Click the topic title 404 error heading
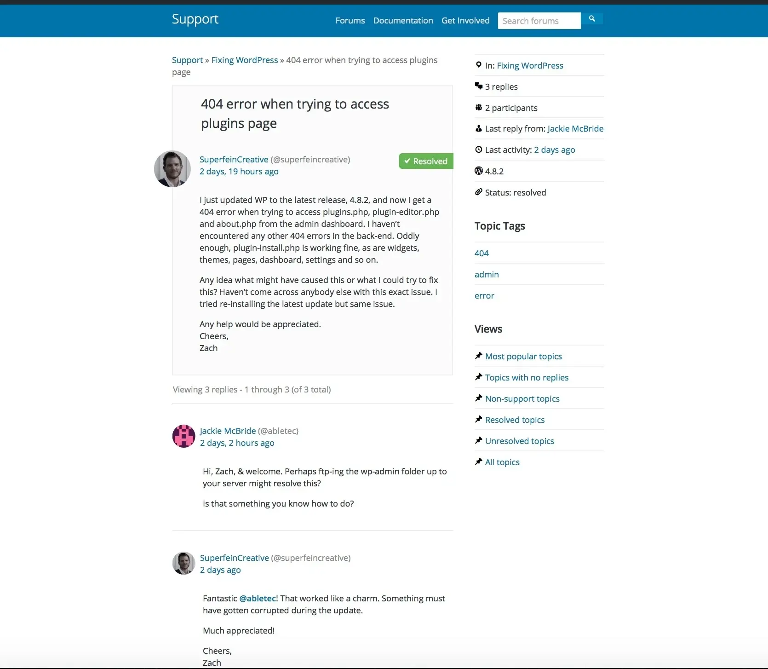This screenshot has height=669, width=768. [295, 114]
